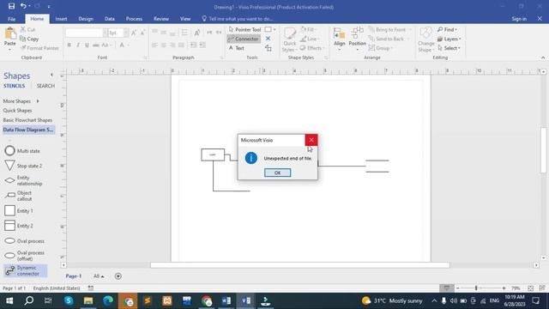Open the Align dropdown

tap(340, 39)
